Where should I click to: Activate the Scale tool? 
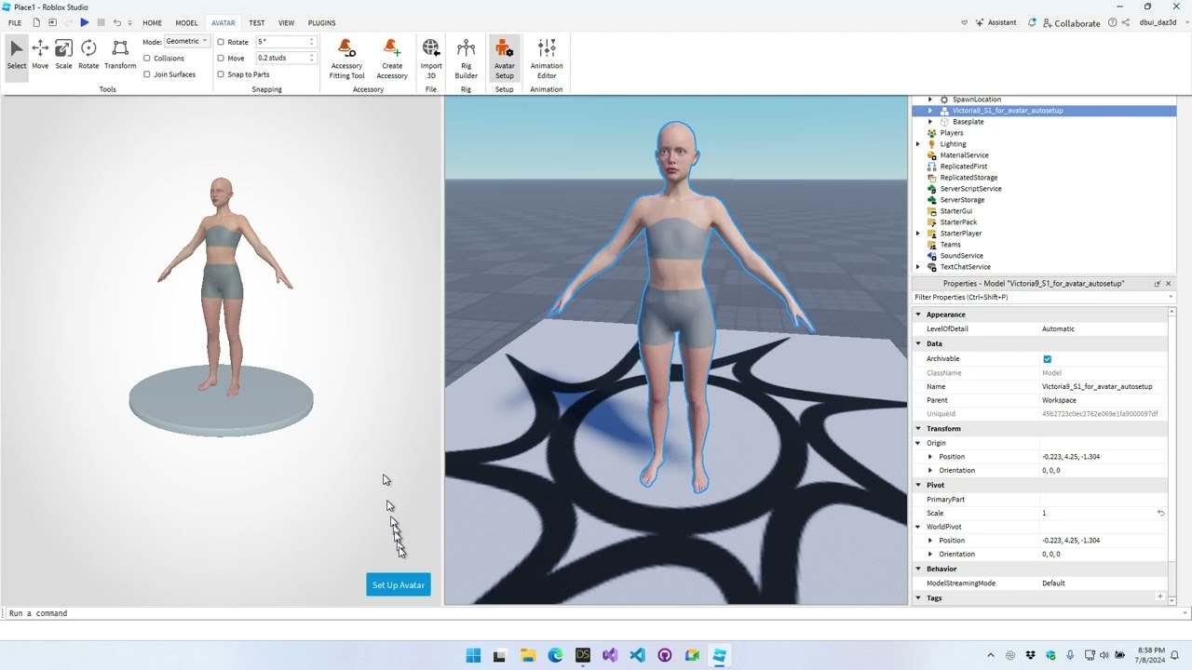click(63, 55)
